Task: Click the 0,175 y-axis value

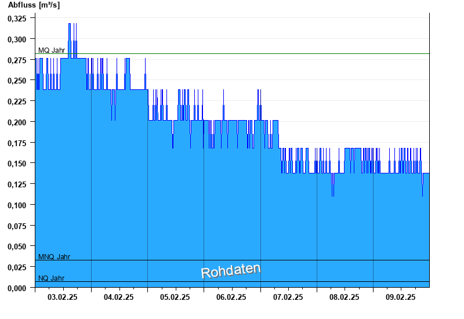Action: pyautogui.click(x=17, y=143)
